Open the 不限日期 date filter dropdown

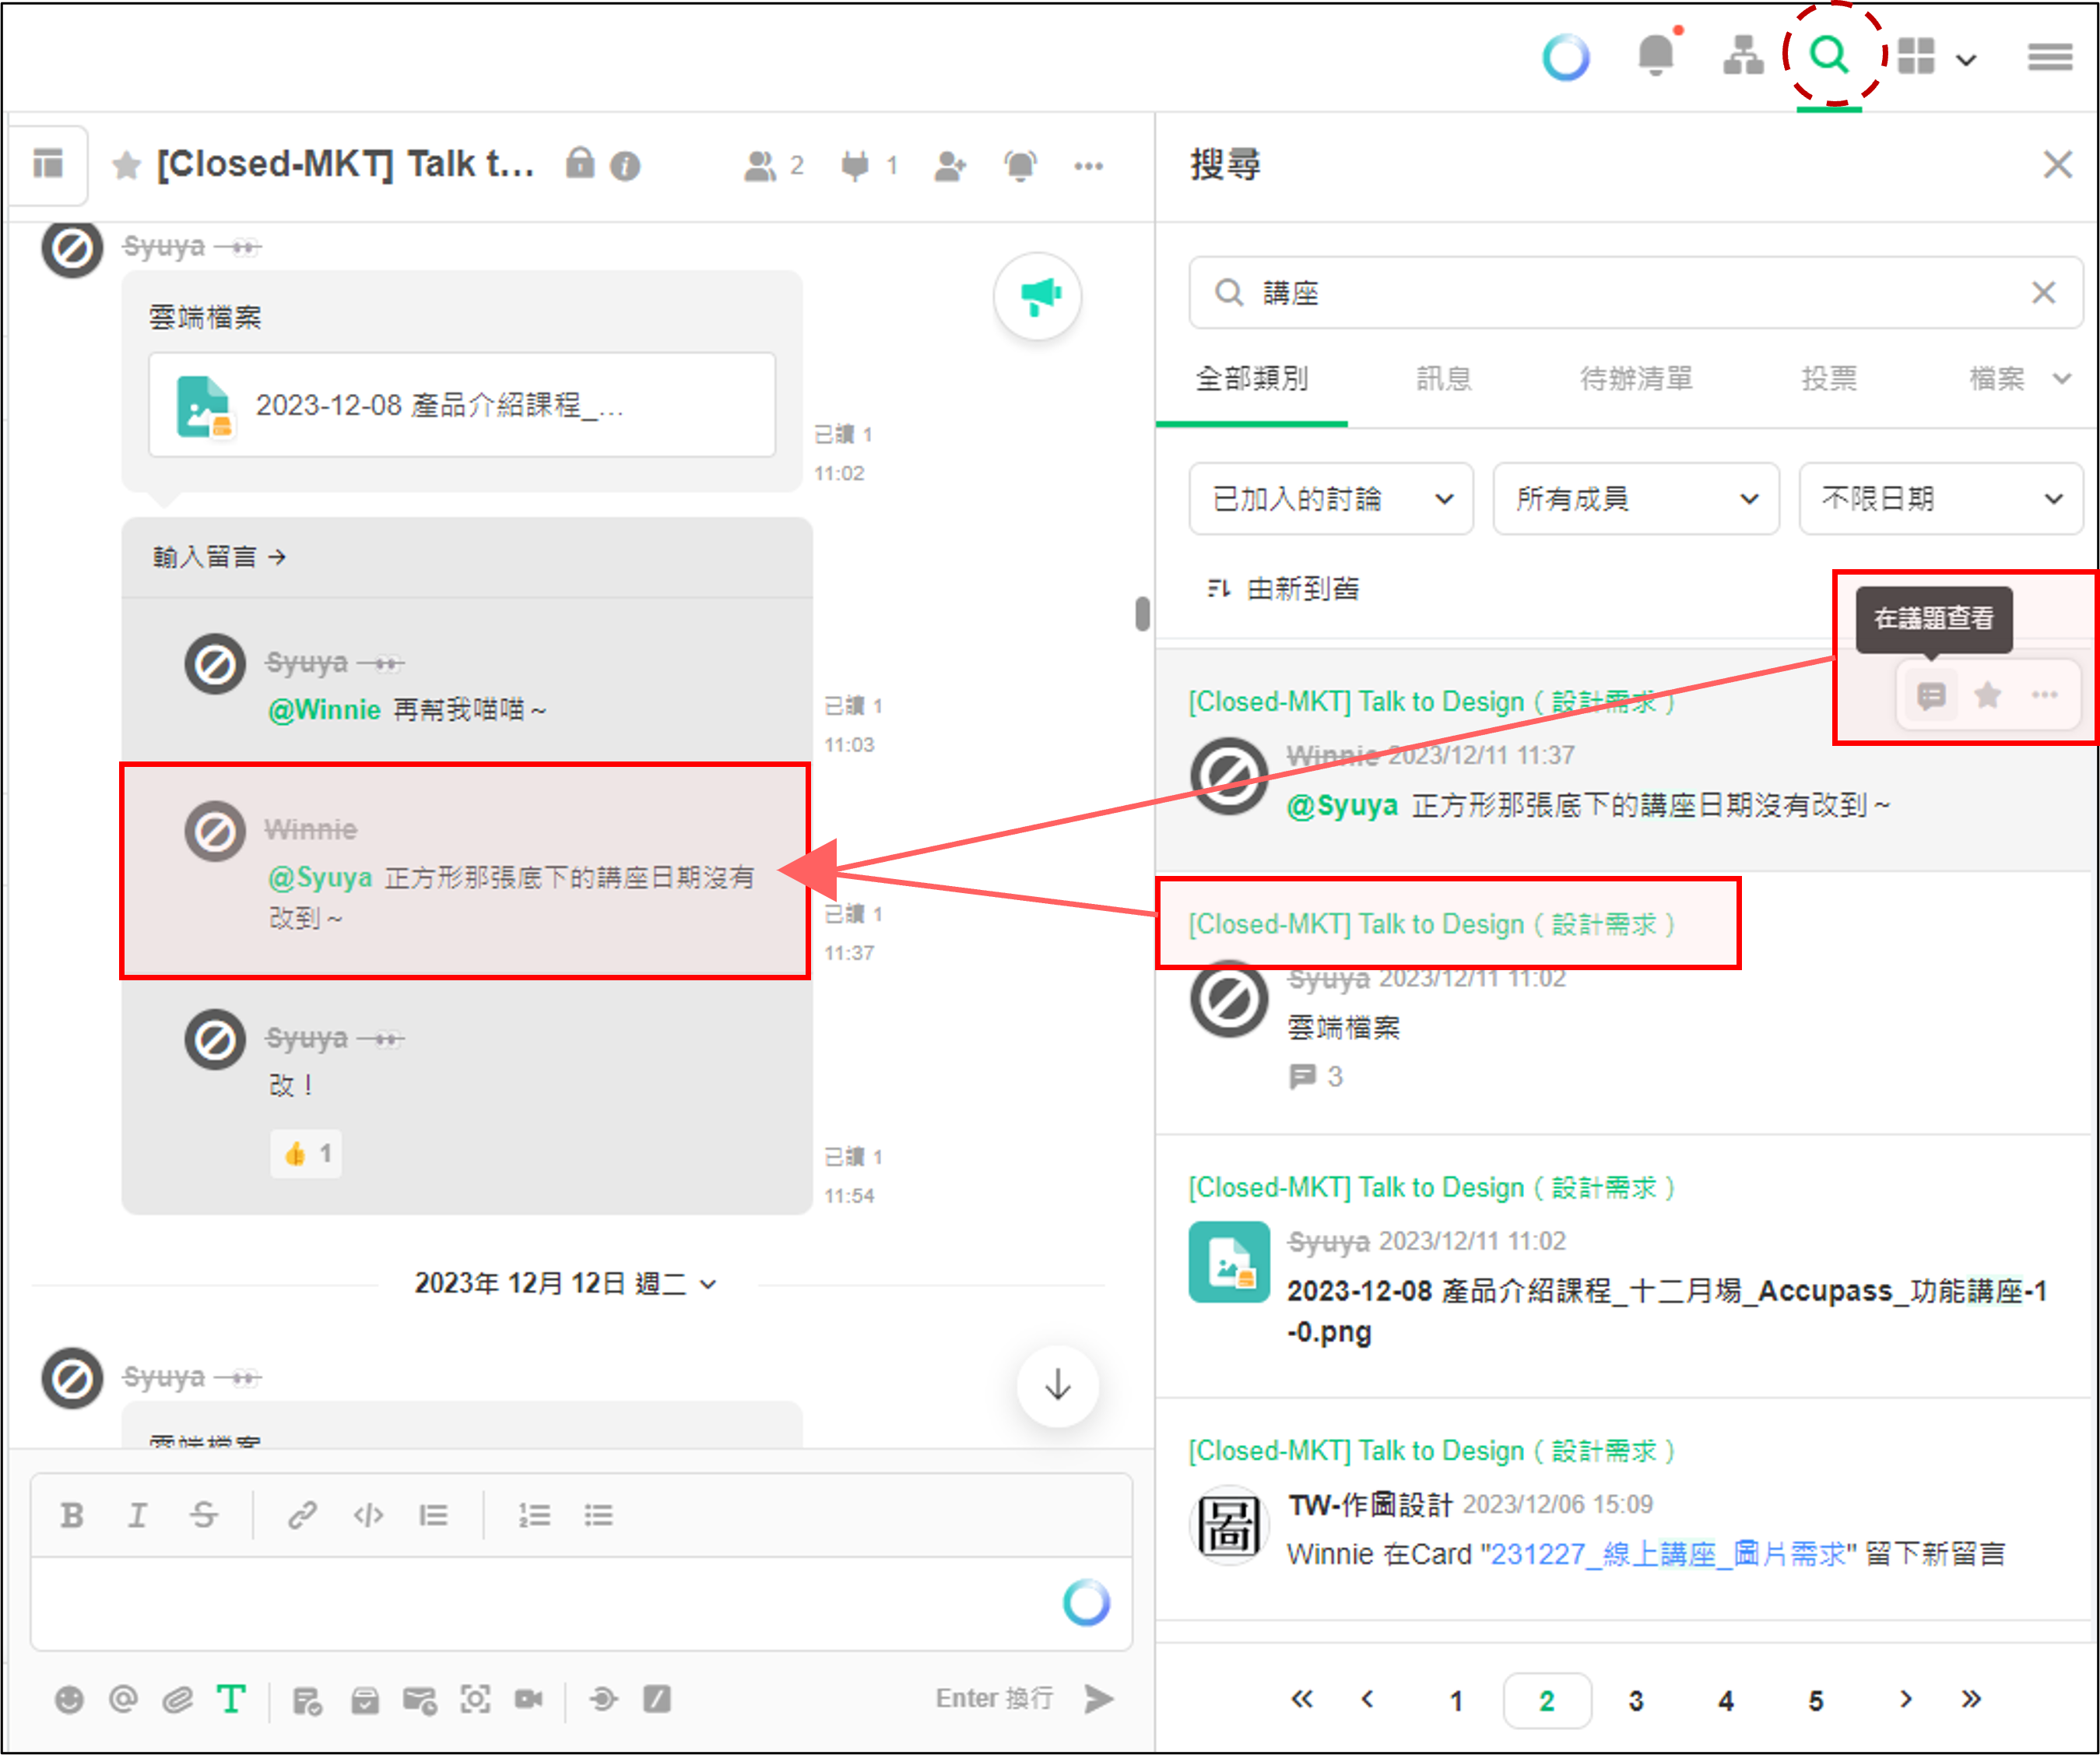[x=1940, y=498]
